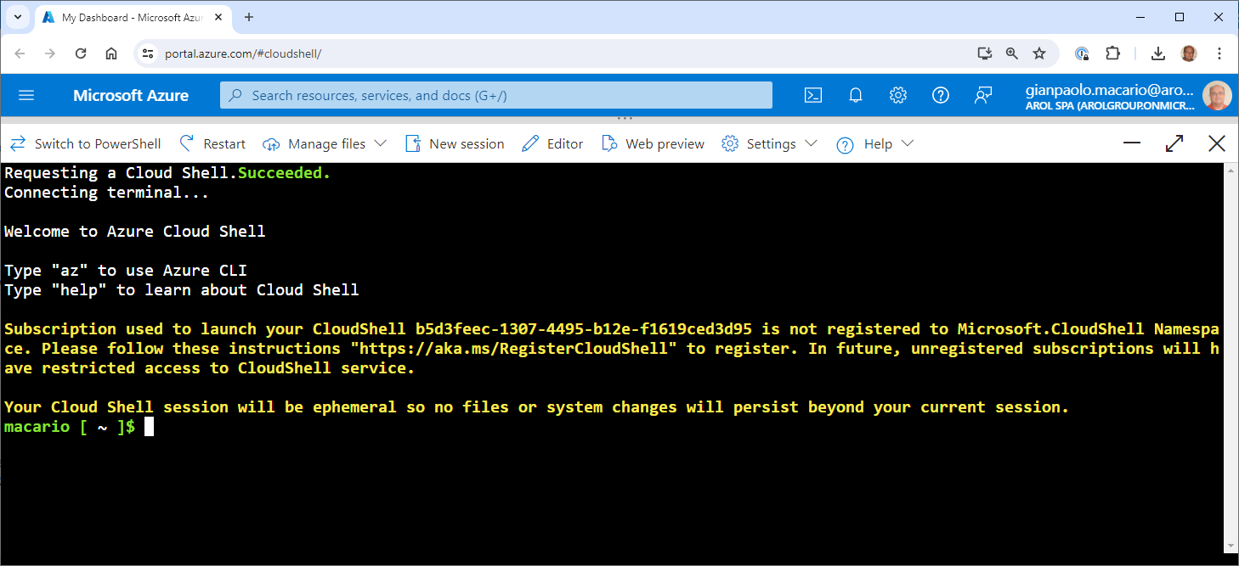This screenshot has height=566, width=1239.
Task: Bookmark this page with the star icon
Action: (1039, 53)
